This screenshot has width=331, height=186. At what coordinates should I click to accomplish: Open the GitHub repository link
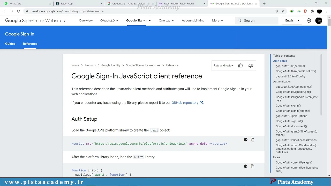185,103
